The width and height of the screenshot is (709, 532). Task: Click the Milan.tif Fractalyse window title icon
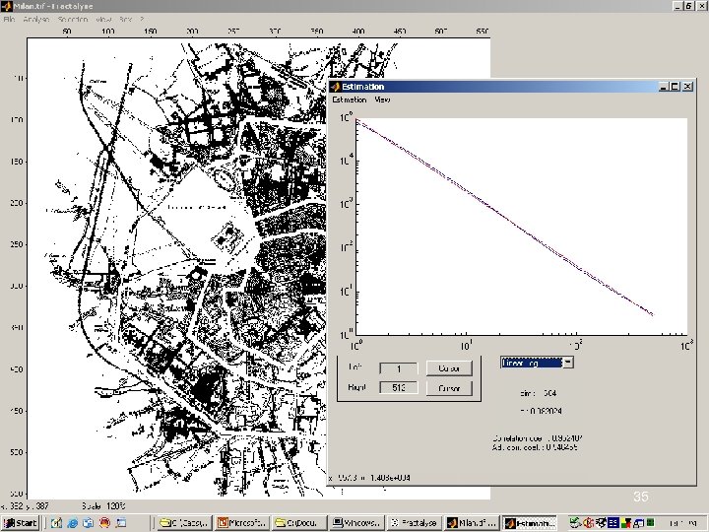[7, 6]
